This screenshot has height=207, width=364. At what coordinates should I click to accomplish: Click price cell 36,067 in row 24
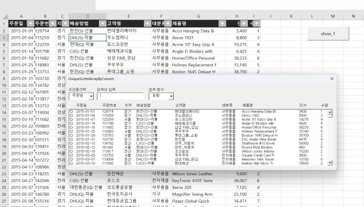[x=237, y=181]
